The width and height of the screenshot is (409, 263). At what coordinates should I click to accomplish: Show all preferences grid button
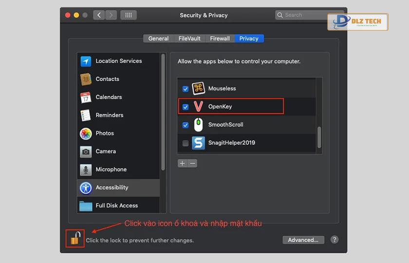[x=129, y=15]
